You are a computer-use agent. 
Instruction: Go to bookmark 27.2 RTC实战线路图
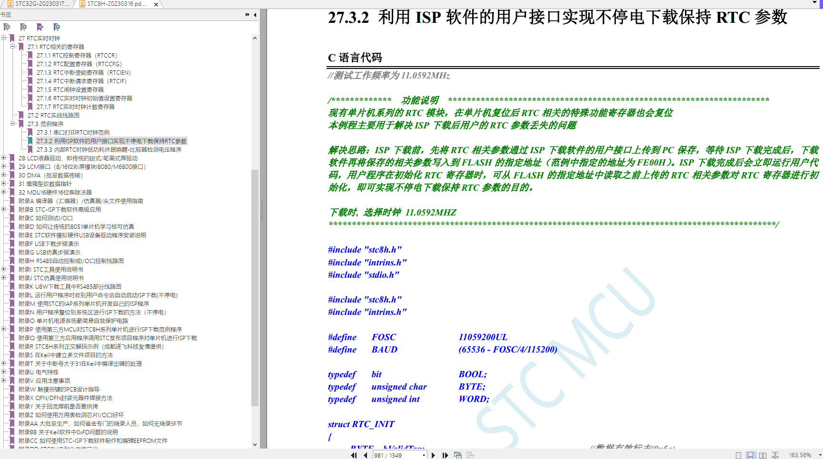pos(53,115)
